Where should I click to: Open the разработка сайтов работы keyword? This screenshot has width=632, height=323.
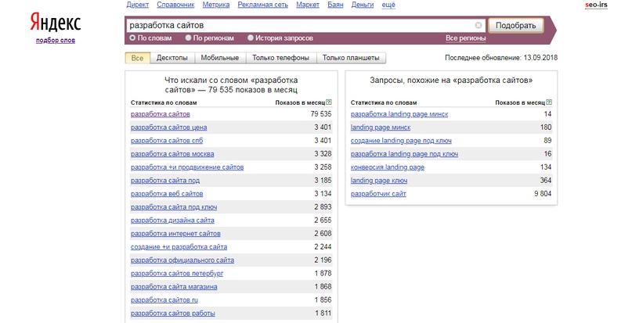(x=173, y=314)
